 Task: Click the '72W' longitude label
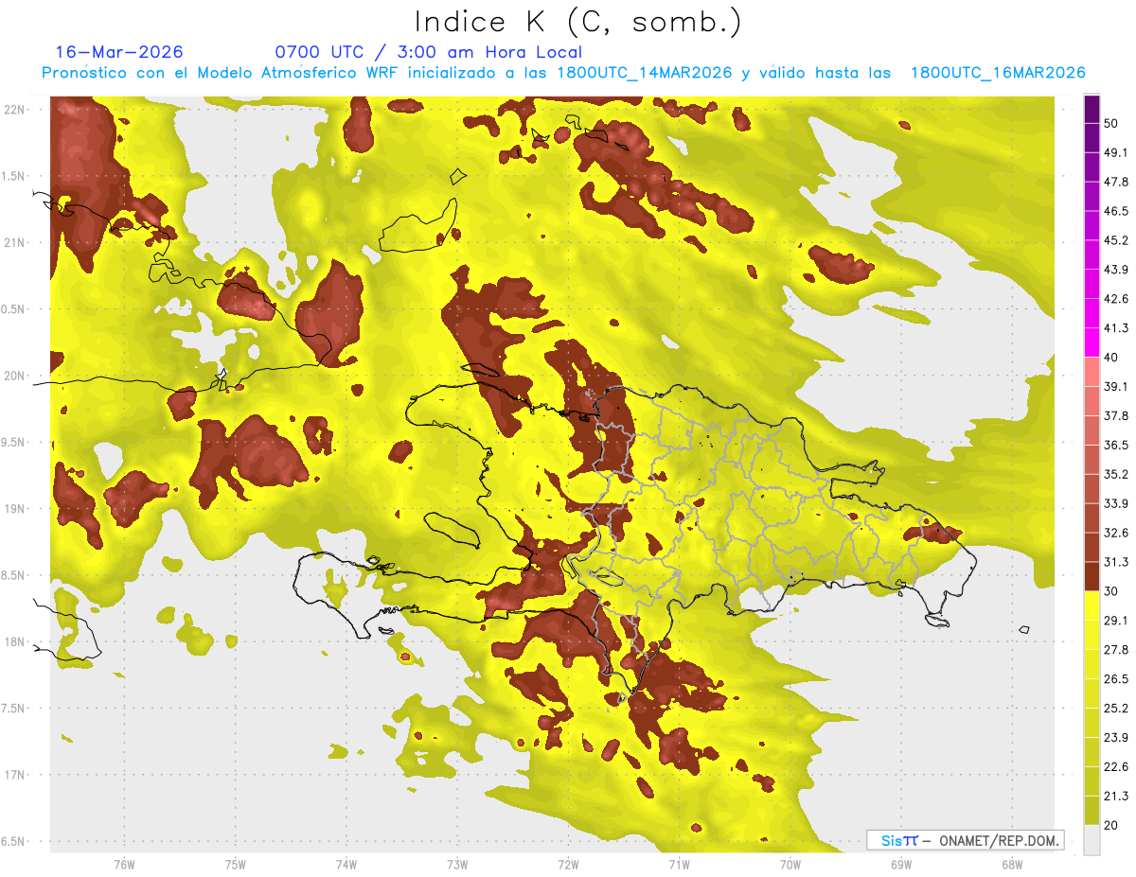coord(568,865)
